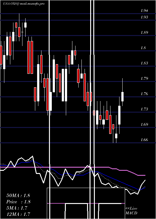Click the 1.8 price axis label
156x219 pixels.
click(x=143, y=48)
